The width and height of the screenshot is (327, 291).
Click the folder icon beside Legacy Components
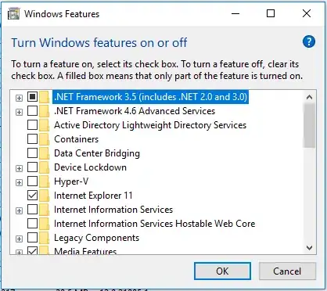pos(44,238)
